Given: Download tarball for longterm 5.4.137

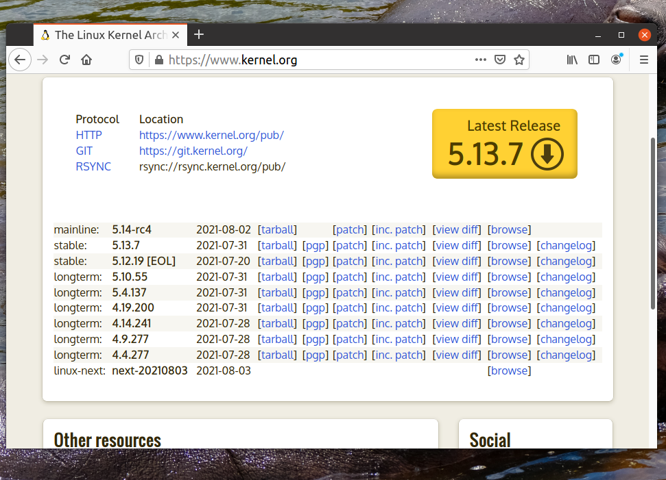Looking at the screenshot, I should (x=277, y=292).
